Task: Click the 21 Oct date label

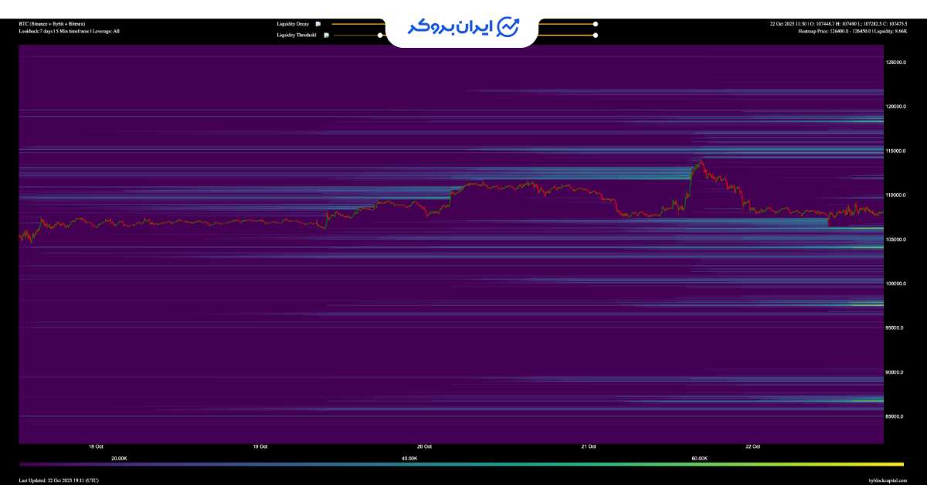Action: [588, 446]
